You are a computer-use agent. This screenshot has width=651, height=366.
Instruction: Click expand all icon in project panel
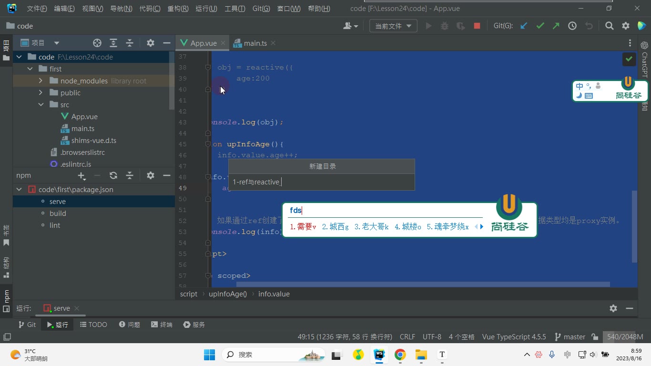pos(113,43)
